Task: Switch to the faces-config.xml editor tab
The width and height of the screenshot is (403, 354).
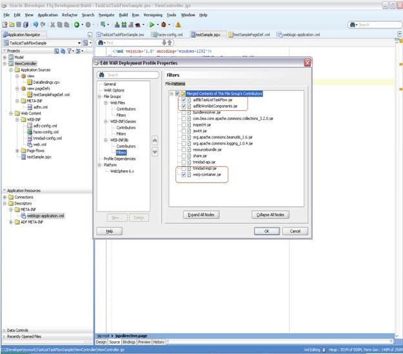Action: click(168, 34)
